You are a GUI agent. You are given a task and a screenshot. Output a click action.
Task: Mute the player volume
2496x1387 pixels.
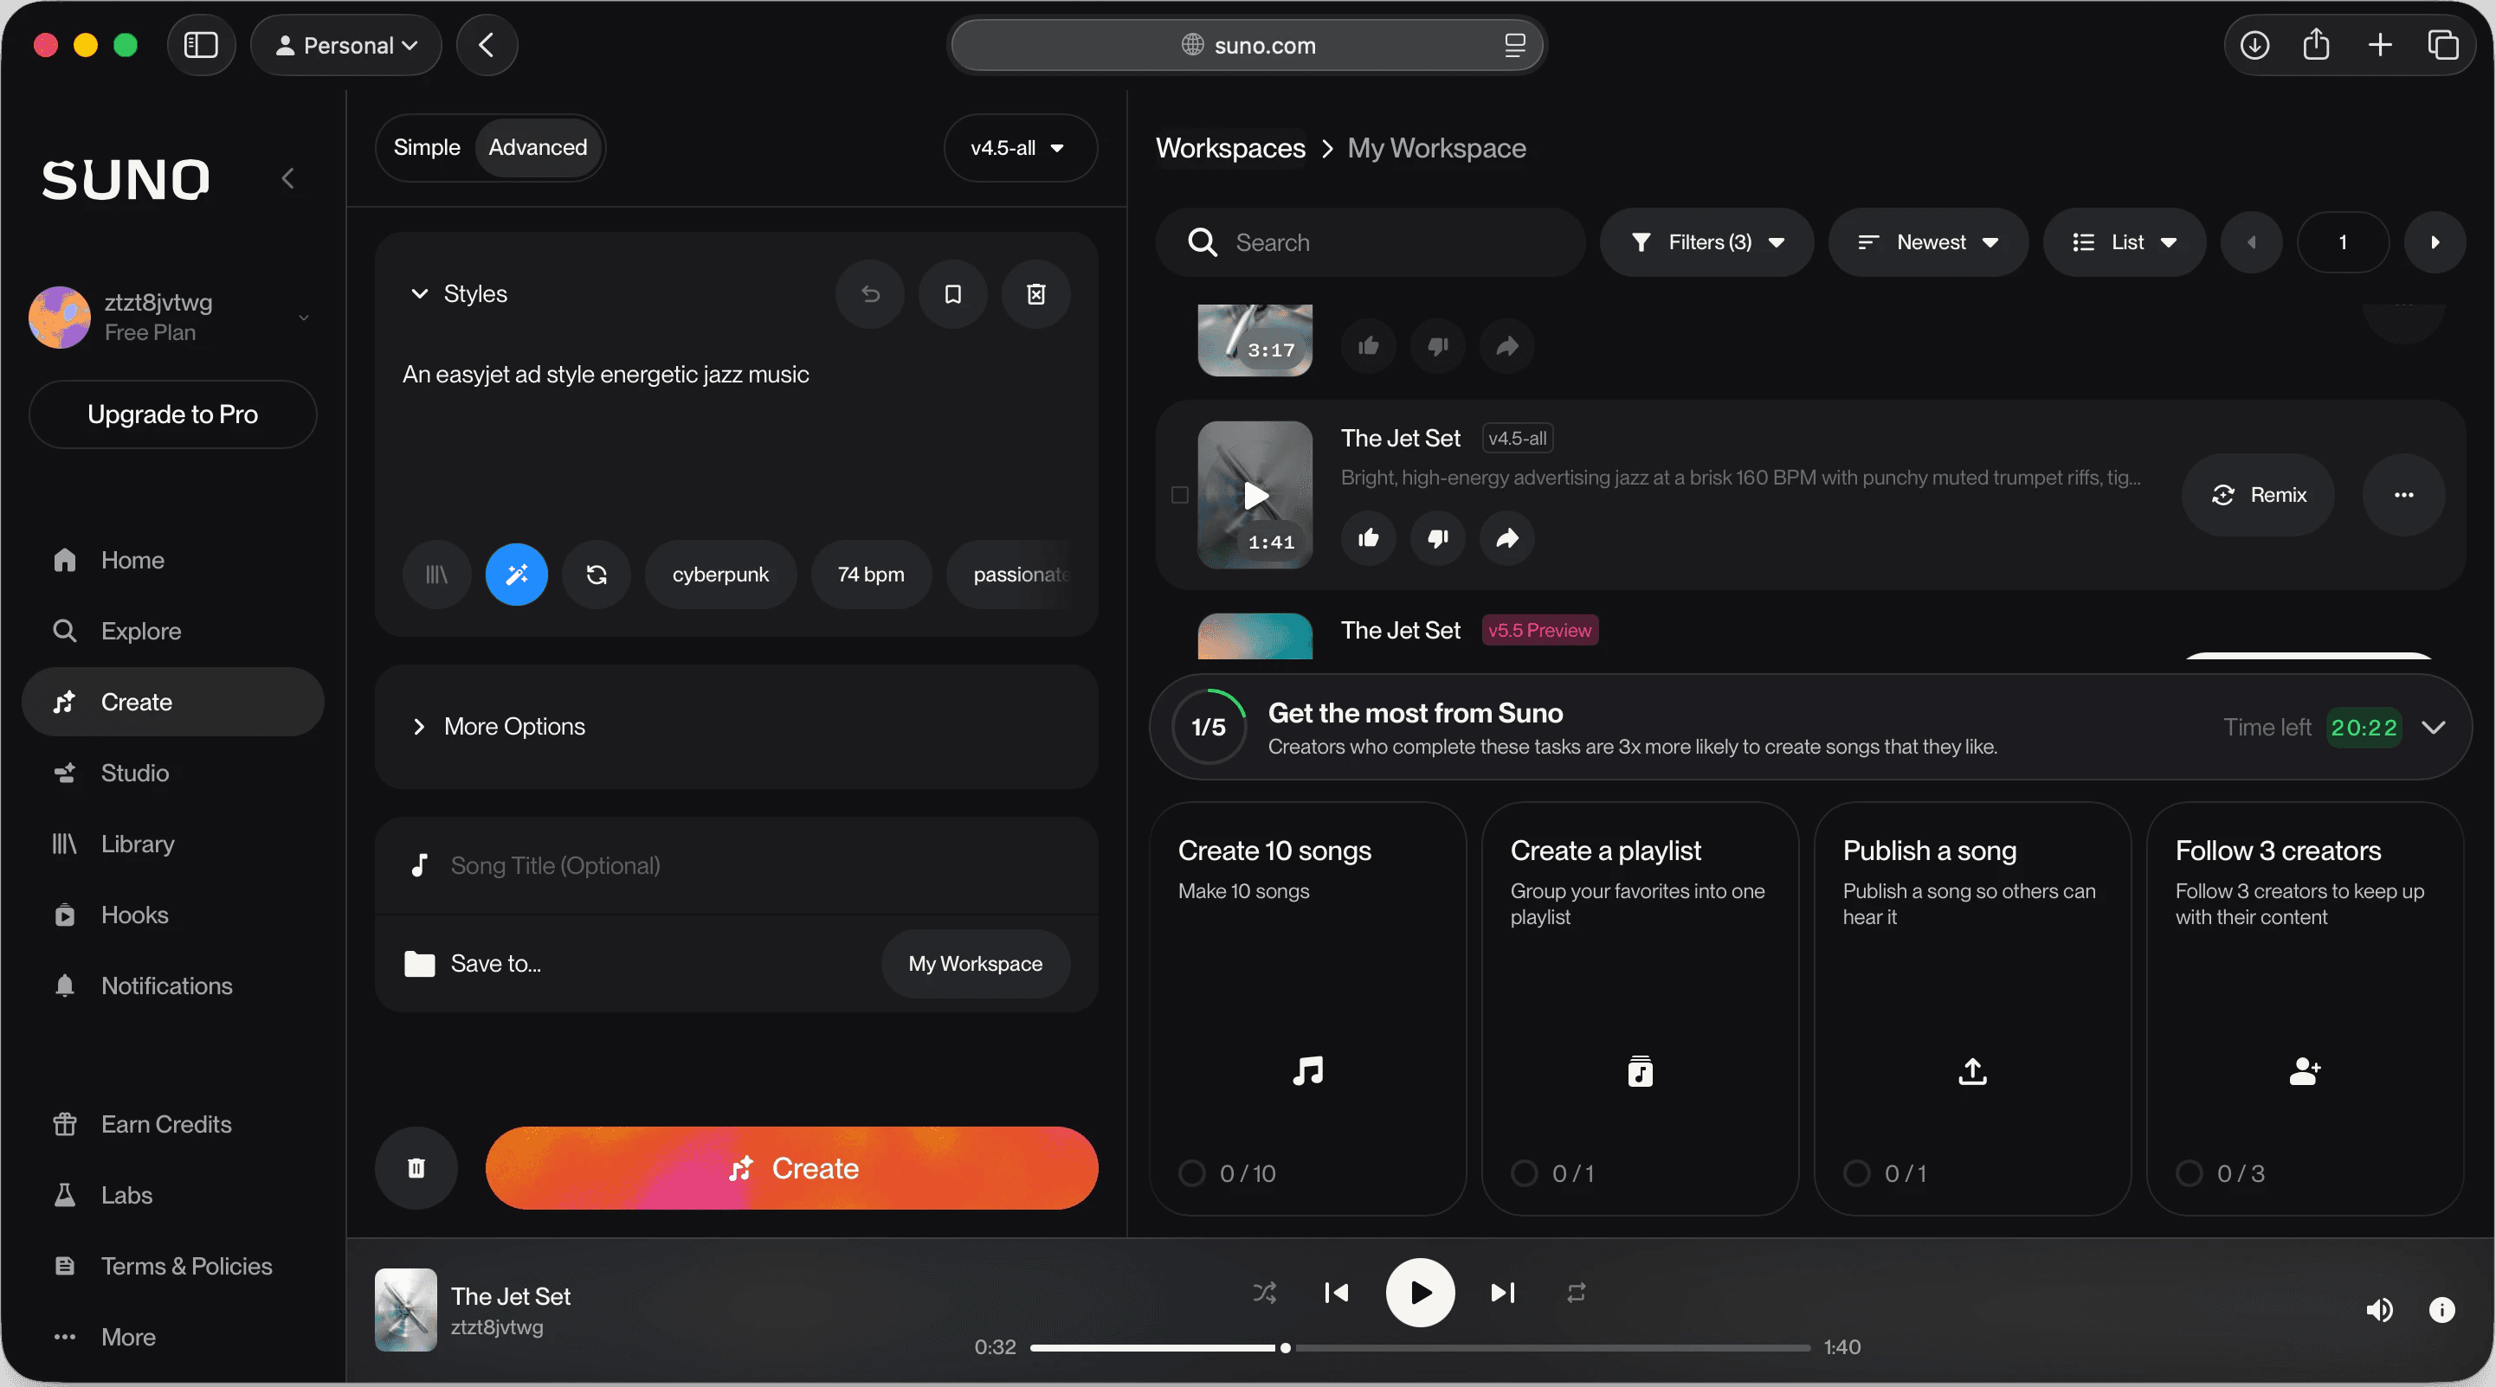pos(2380,1311)
